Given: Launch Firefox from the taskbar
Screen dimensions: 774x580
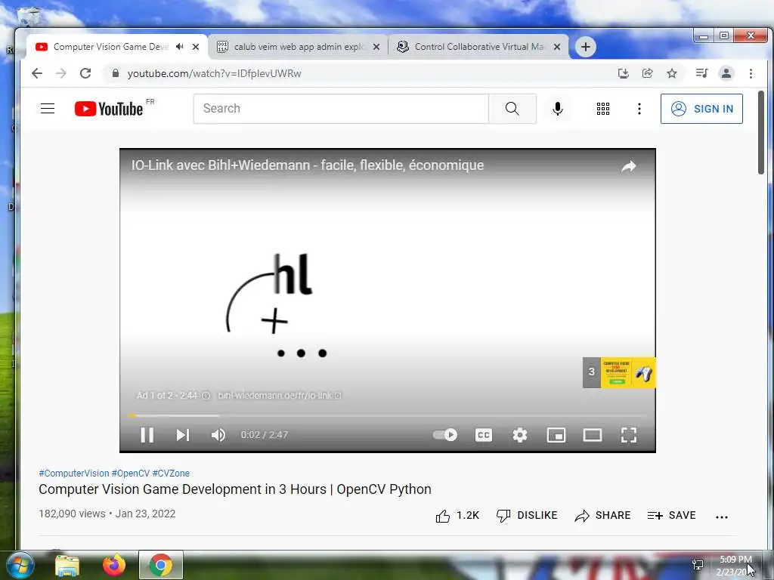Looking at the screenshot, I should coord(114,565).
